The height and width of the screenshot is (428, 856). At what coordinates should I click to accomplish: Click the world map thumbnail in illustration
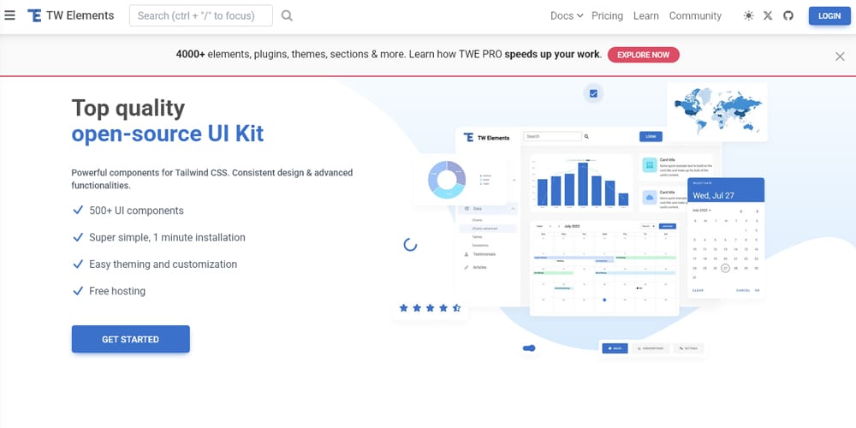[x=716, y=112]
